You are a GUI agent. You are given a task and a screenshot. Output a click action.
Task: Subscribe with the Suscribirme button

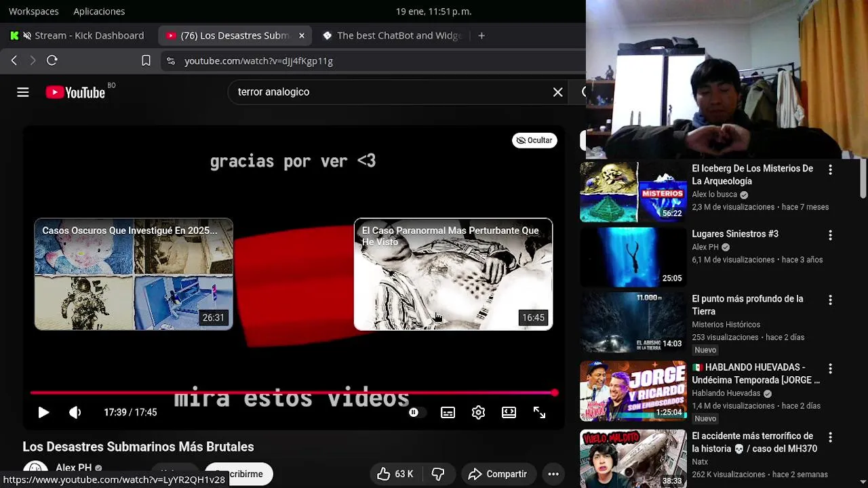coord(239,474)
